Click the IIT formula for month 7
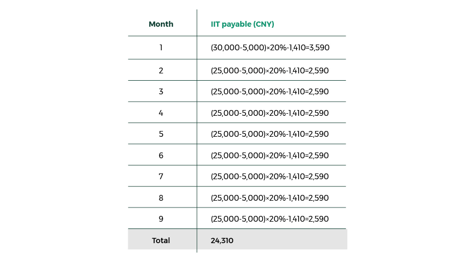Screen dimensions: 473x262 [270, 177]
